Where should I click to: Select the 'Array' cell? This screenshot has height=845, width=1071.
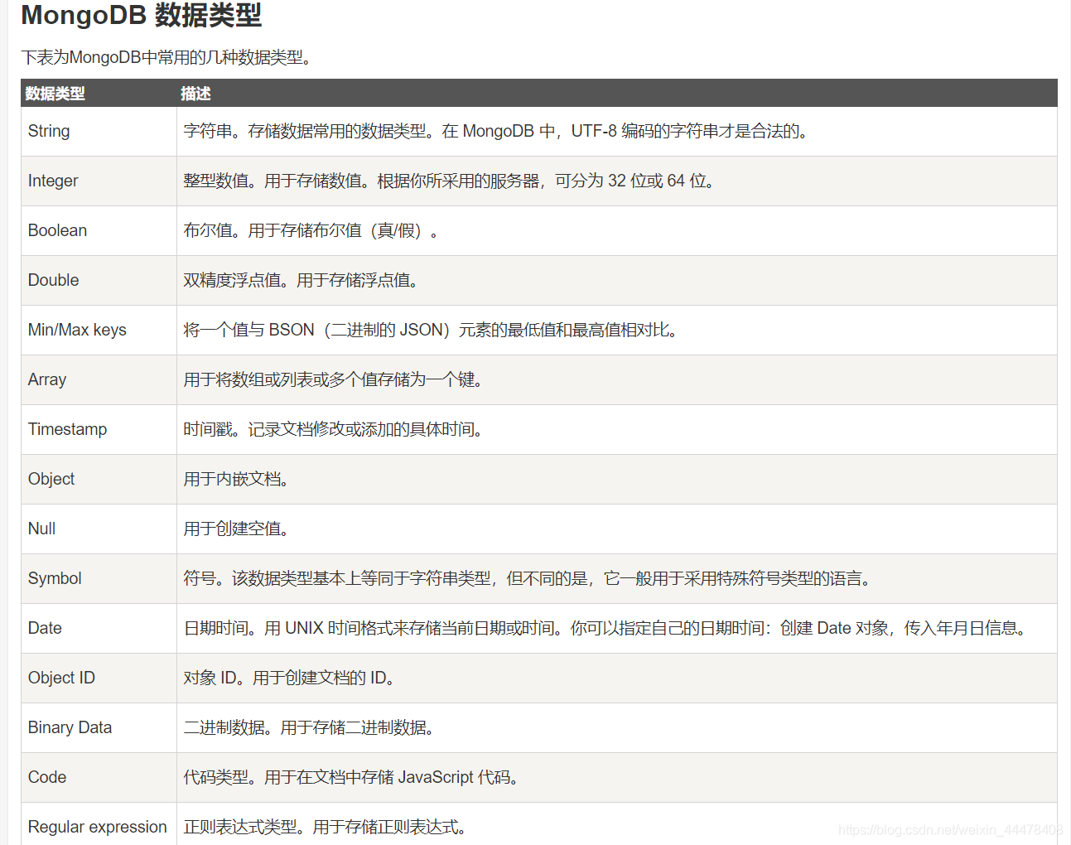[99, 379]
